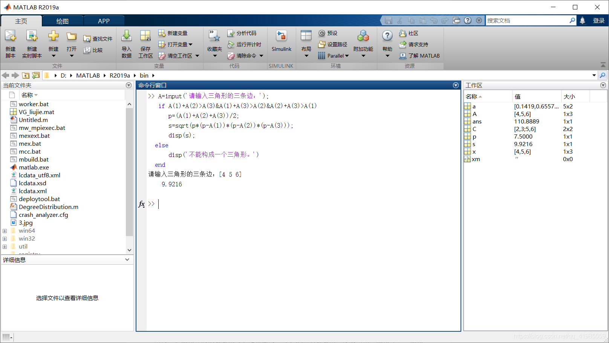
Task: Click the MATLAB path segment
Action: pos(88,75)
